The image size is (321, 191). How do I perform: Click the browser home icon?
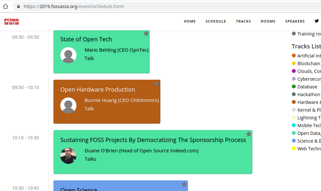tap(6, 6)
